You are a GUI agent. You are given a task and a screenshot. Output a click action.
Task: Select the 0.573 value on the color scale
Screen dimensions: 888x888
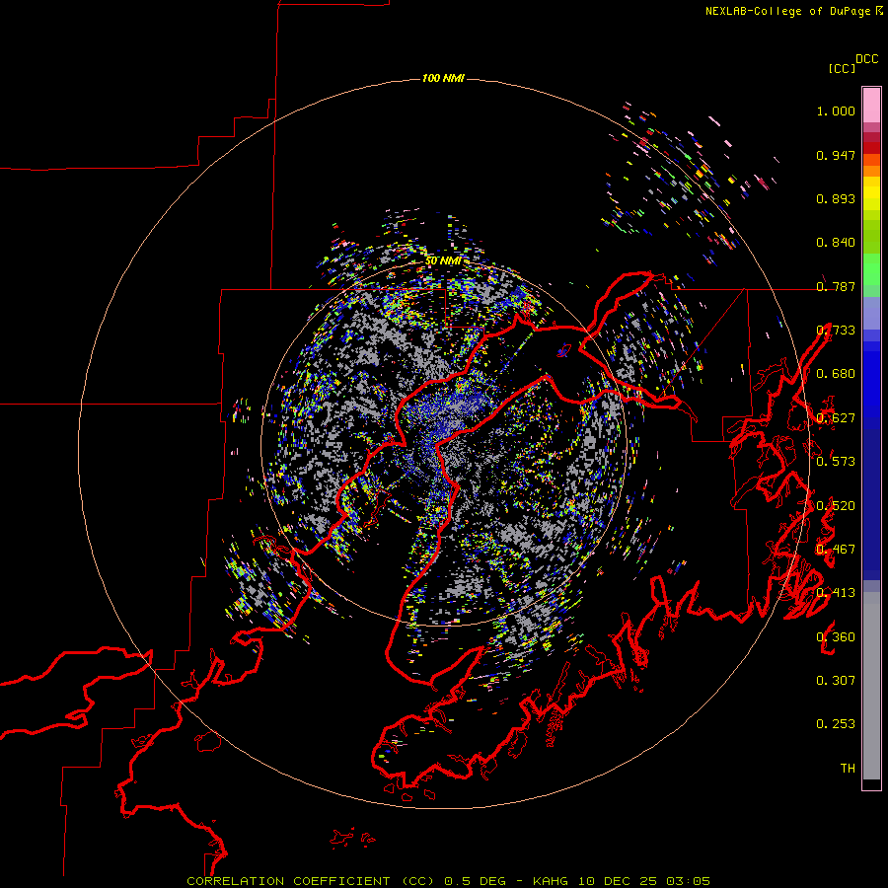click(836, 461)
